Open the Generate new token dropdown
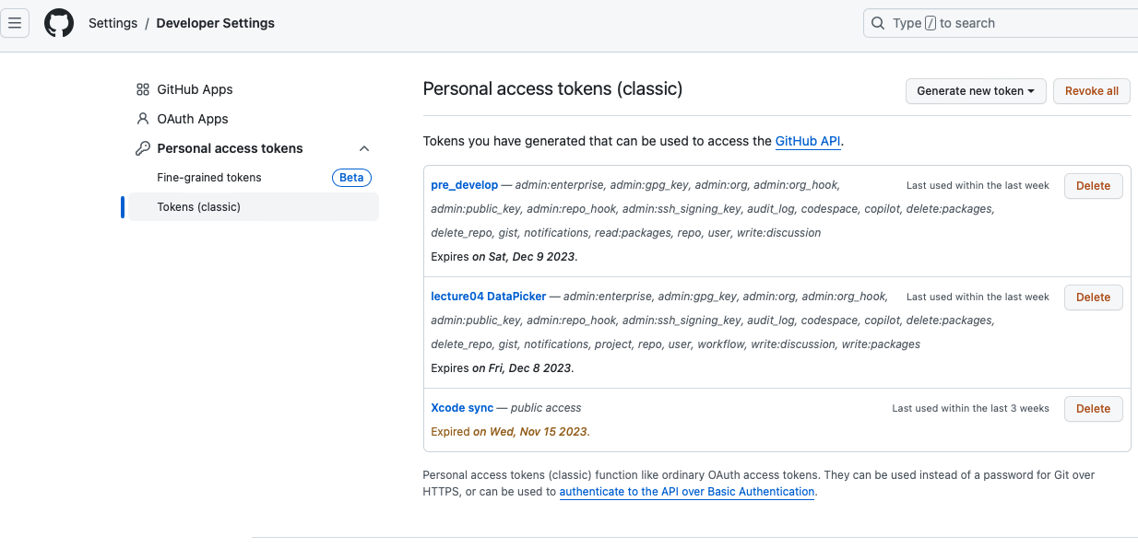The image size is (1138, 548). [x=976, y=91]
